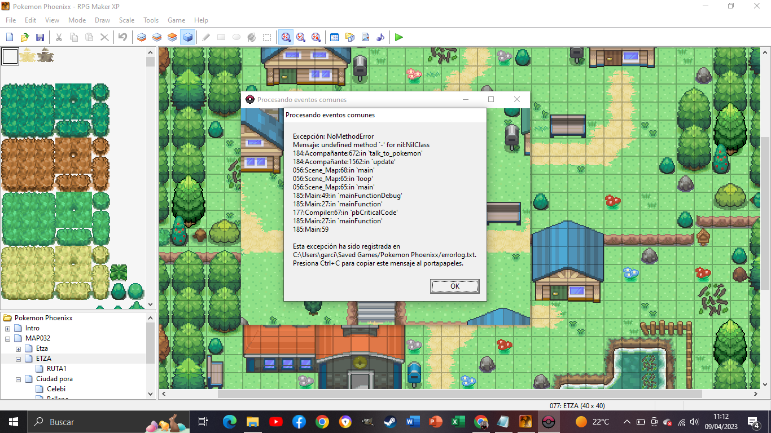Open the Script Editor icon
This screenshot has width=771, height=433.
365,37
